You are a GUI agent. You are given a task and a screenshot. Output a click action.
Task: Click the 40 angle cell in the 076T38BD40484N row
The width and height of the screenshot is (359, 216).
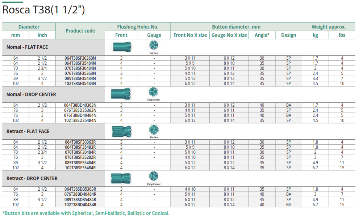click(x=262, y=115)
